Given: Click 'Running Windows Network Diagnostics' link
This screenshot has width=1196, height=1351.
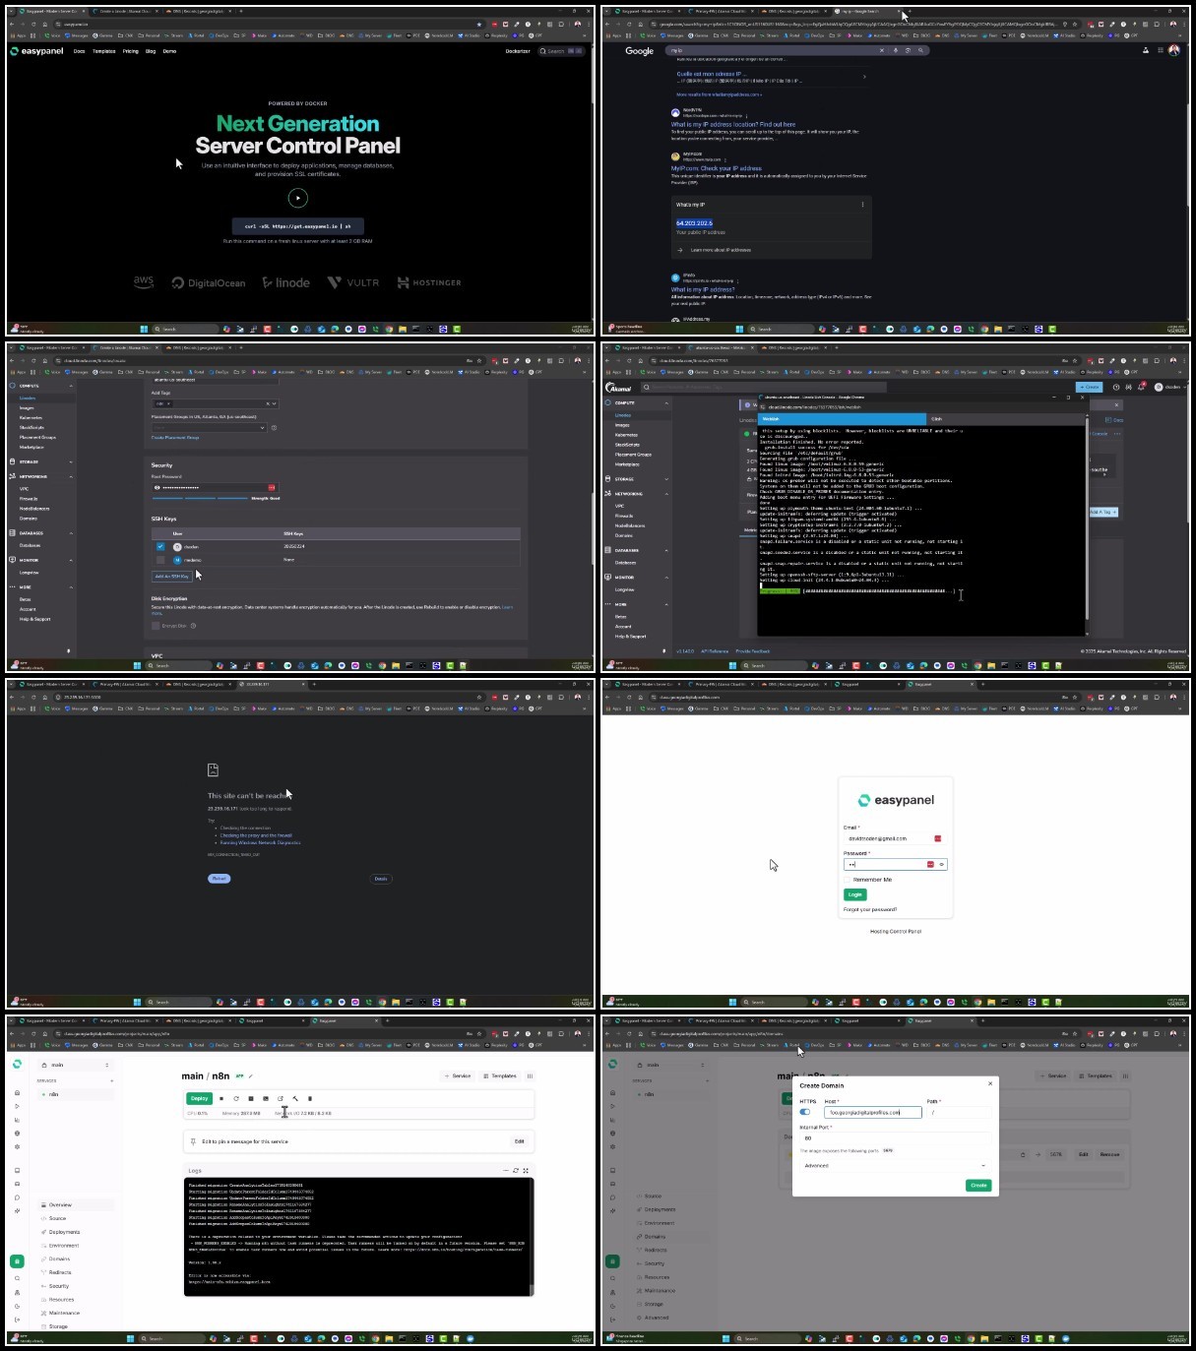Looking at the screenshot, I should 261,842.
